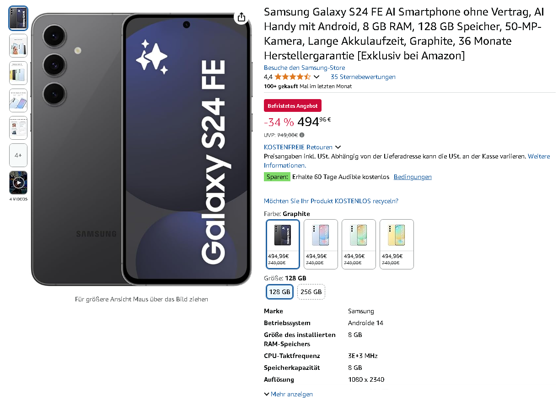
Task: Open the 35 Sternebewertungen reviews link
Action: (x=363, y=77)
